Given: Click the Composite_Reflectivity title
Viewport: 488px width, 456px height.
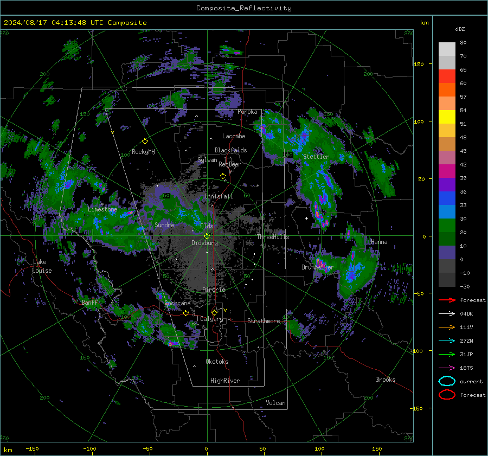Looking at the screenshot, I should tap(244, 8).
